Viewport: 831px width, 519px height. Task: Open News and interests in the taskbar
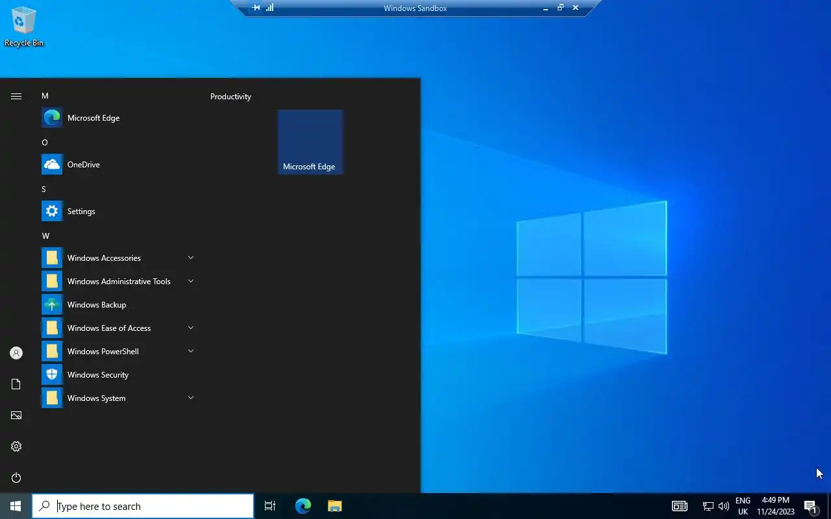click(680, 506)
